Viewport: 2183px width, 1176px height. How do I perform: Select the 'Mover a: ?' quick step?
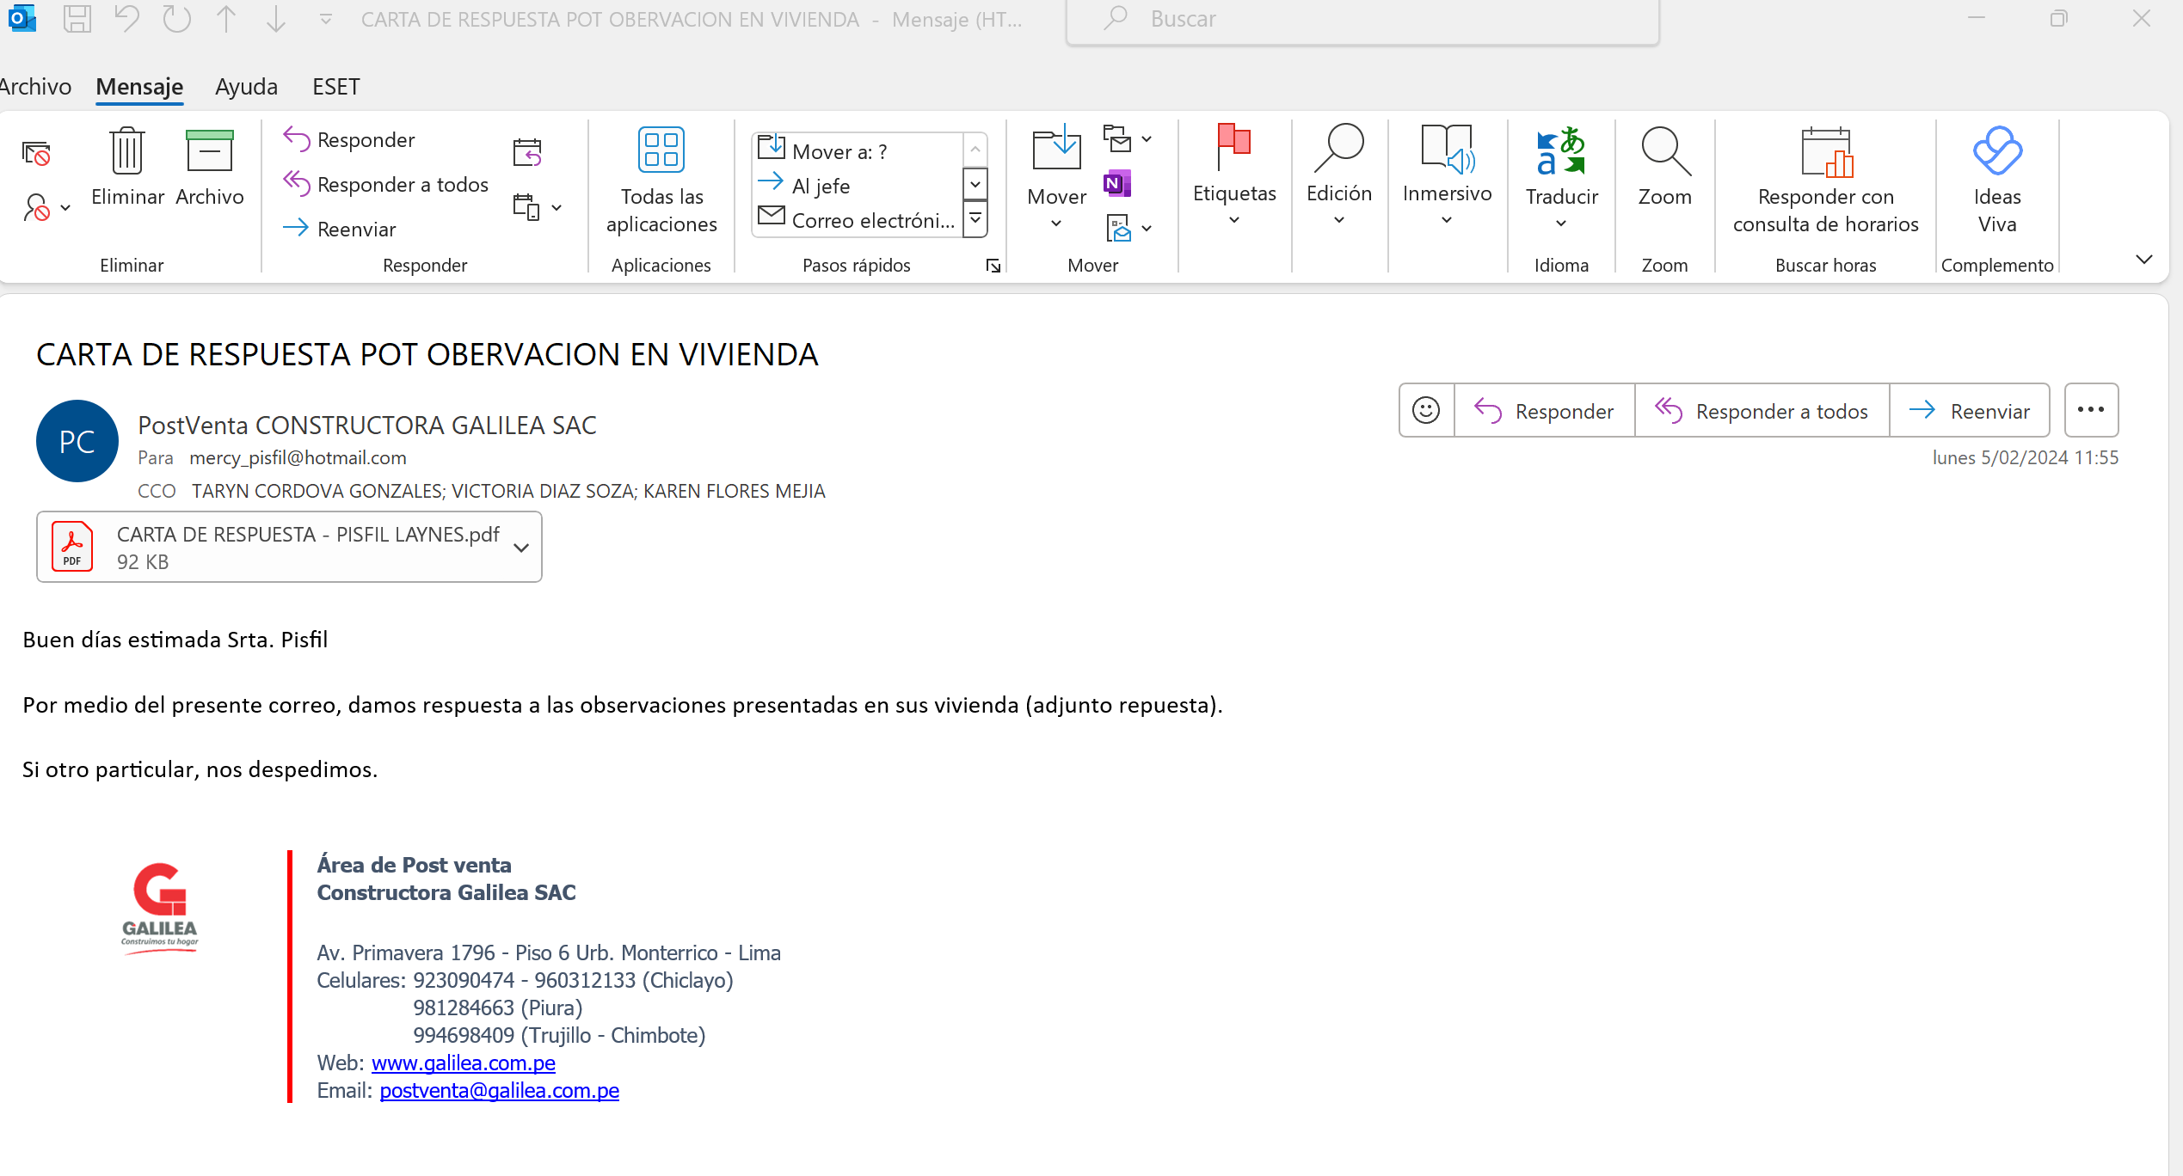click(x=857, y=151)
